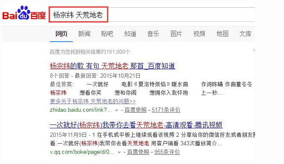
Task: Click the zhidao.baidu.com/link?... URL text
Action: pos(81,110)
